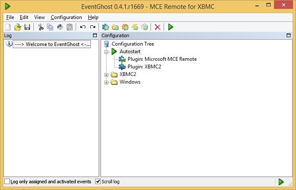The width and height of the screenshot is (296, 190).
Task: Click the Python copy toolbar icon
Action: click(60, 27)
